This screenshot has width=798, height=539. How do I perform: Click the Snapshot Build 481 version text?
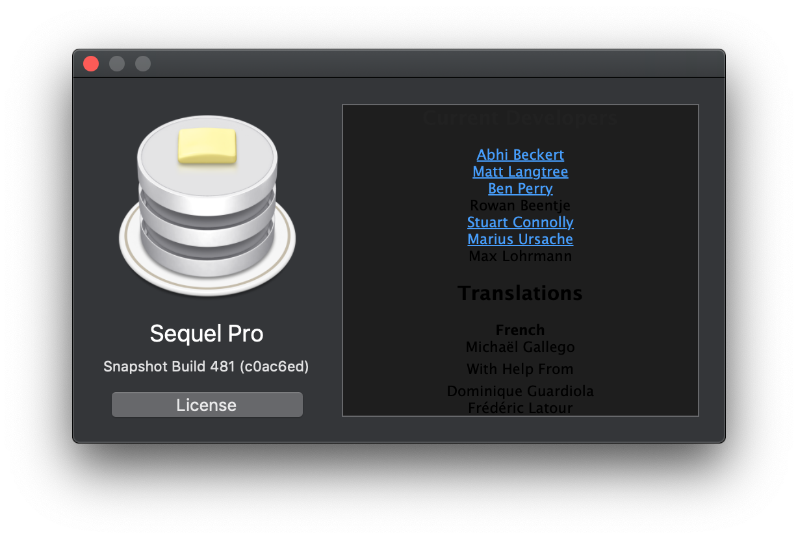click(x=206, y=367)
